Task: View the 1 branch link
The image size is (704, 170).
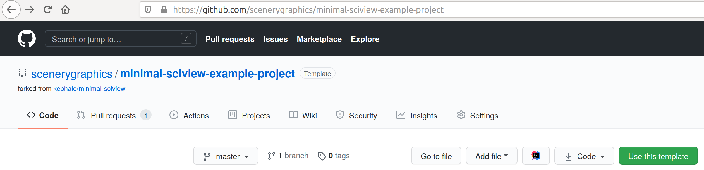Action: pos(288,156)
